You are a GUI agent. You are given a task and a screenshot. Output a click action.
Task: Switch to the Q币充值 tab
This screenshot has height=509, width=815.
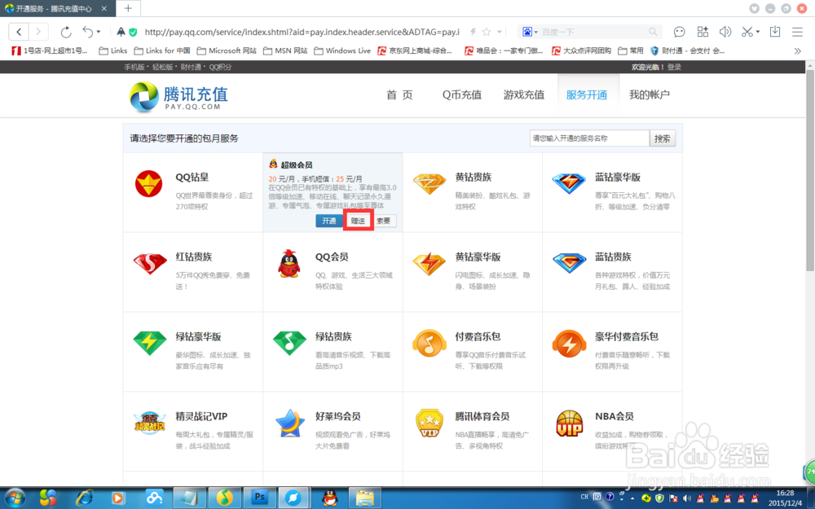click(x=462, y=94)
